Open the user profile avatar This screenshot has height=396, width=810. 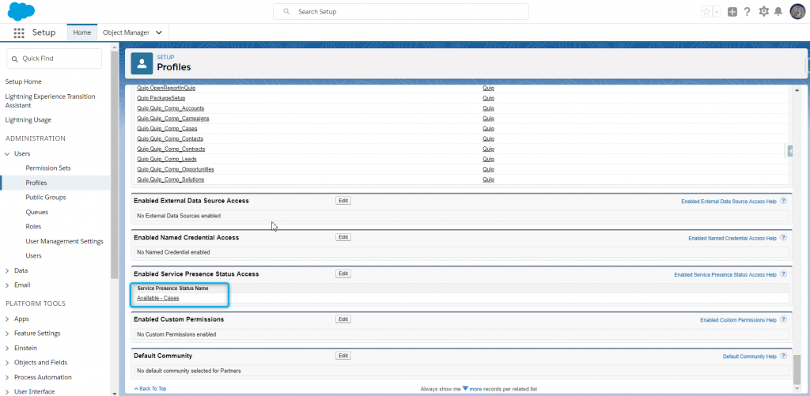pos(797,12)
